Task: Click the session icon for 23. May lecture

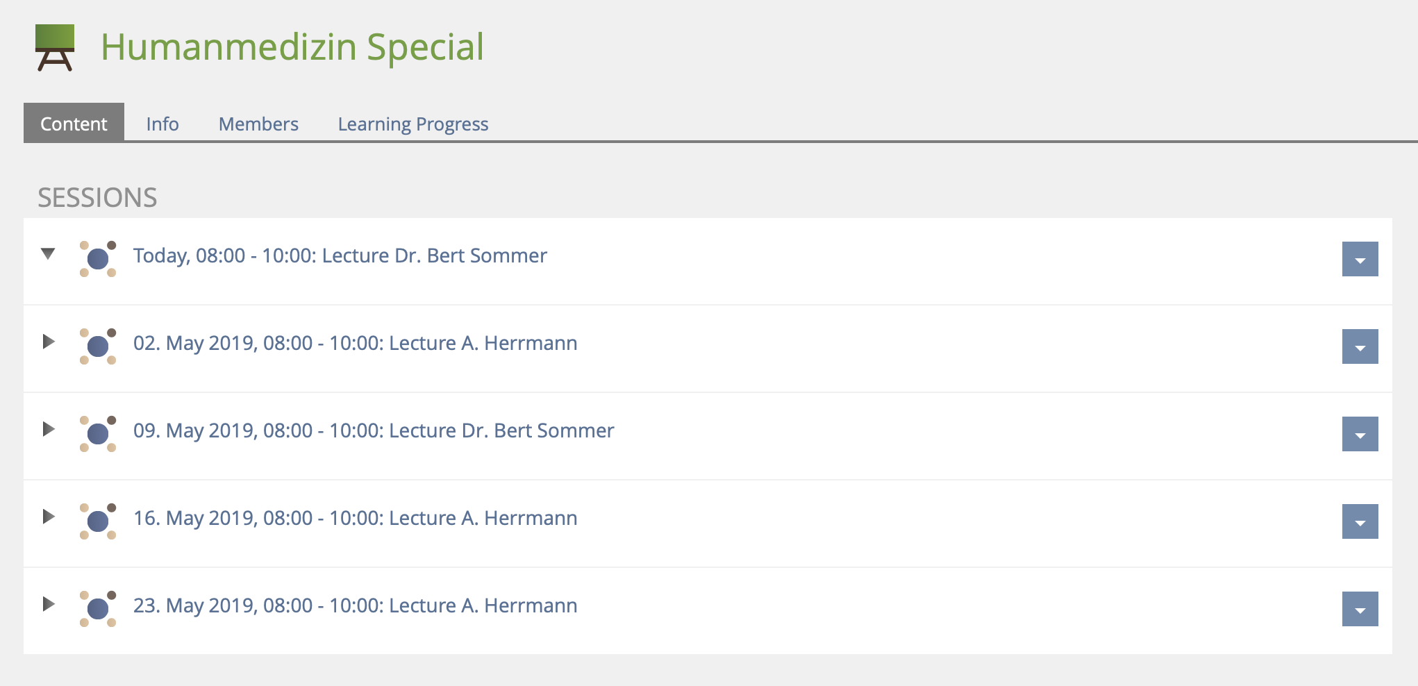Action: (x=98, y=609)
